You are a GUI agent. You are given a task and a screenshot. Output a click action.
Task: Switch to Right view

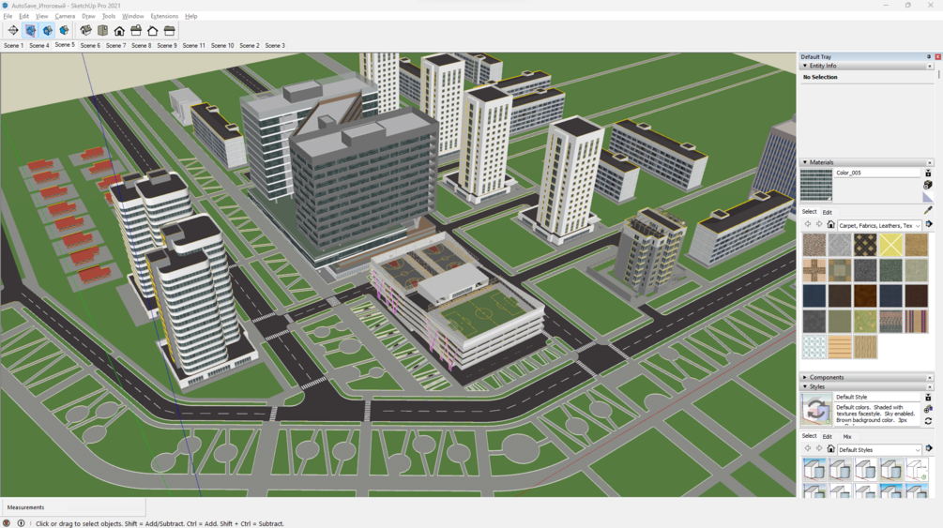[136, 30]
